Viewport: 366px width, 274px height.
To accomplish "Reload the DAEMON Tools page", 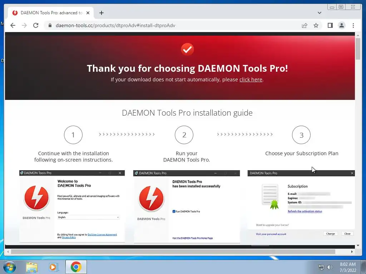I will point(36,25).
